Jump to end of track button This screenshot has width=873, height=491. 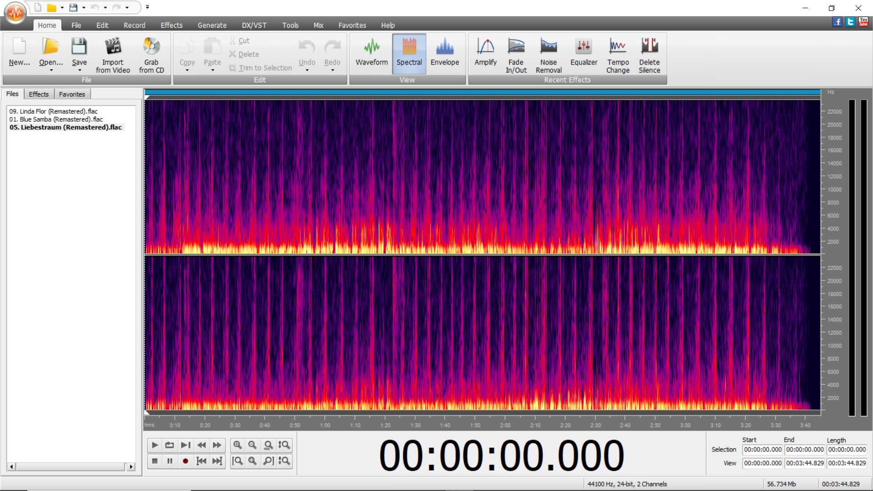[x=217, y=461]
